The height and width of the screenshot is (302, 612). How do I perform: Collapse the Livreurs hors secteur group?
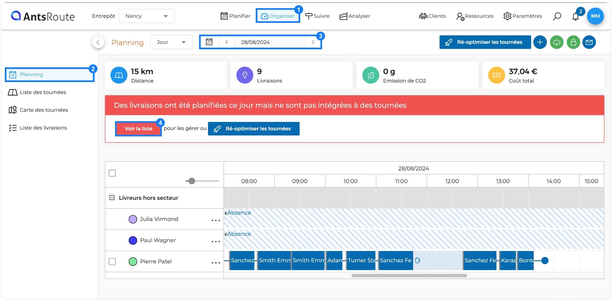pos(112,198)
